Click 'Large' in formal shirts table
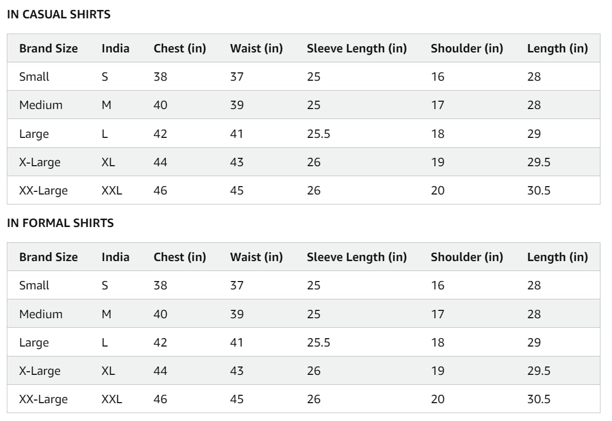The image size is (612, 421). pyautogui.click(x=34, y=342)
